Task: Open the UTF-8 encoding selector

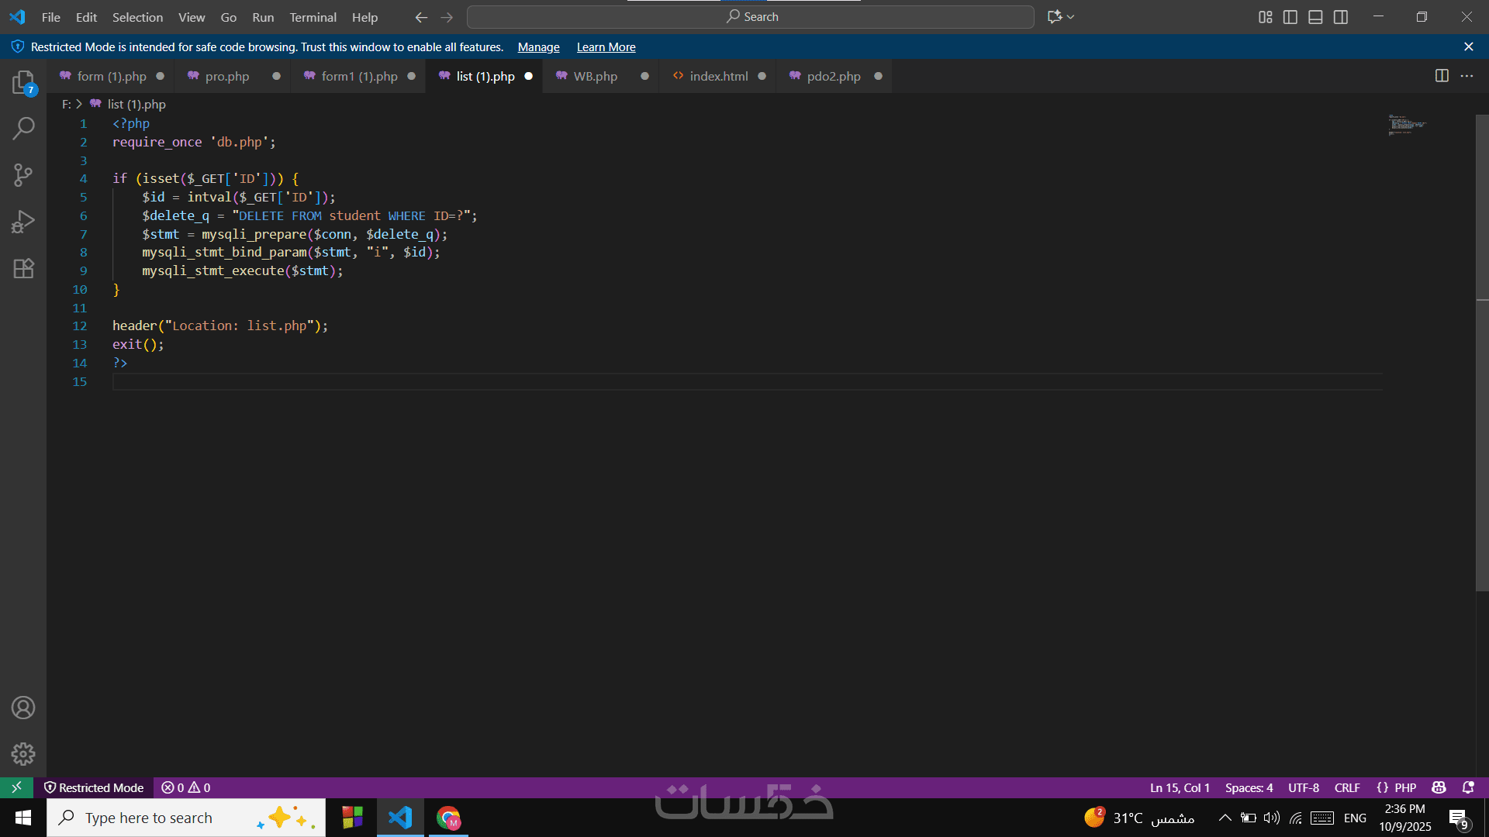Action: click(x=1304, y=787)
